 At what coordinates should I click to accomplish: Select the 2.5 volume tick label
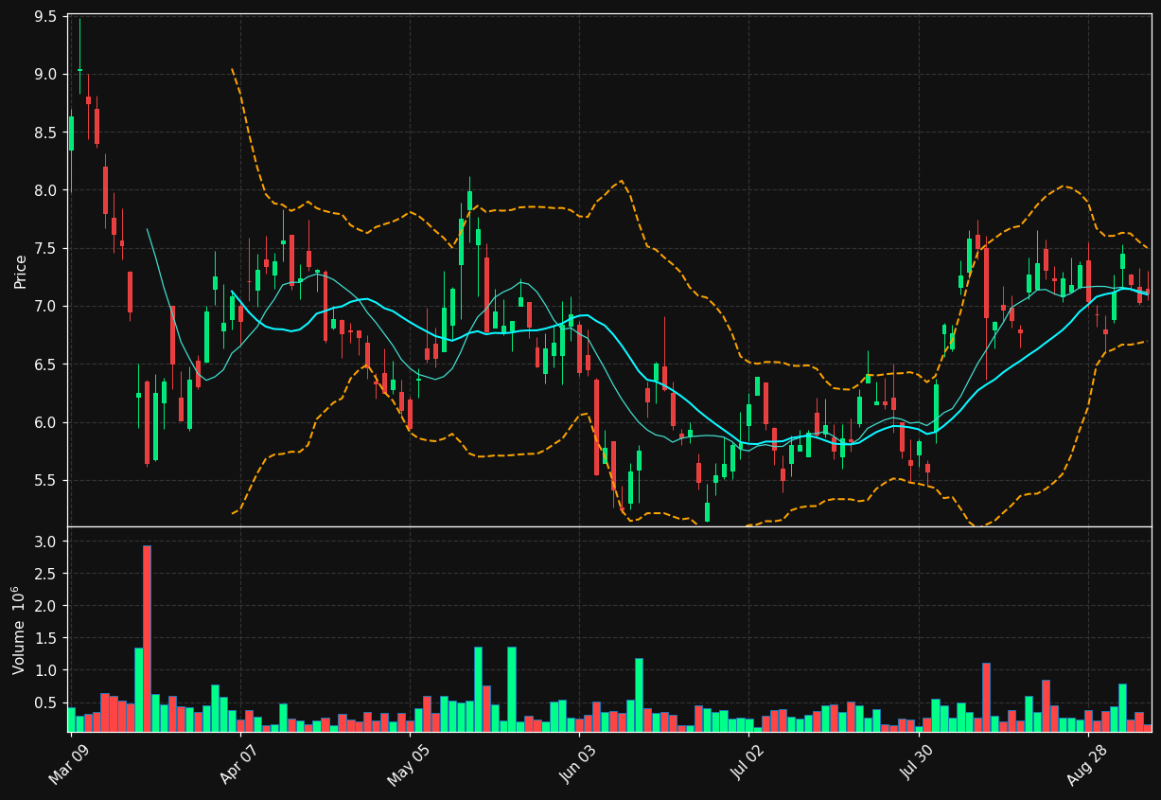pyautogui.click(x=47, y=574)
